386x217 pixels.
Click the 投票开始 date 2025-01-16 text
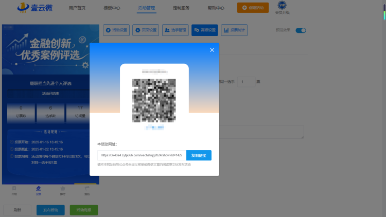click(47, 142)
